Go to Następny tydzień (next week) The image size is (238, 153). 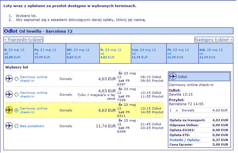click(214, 39)
